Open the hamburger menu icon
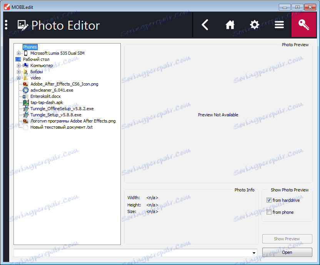The image size is (320, 265). click(279, 25)
